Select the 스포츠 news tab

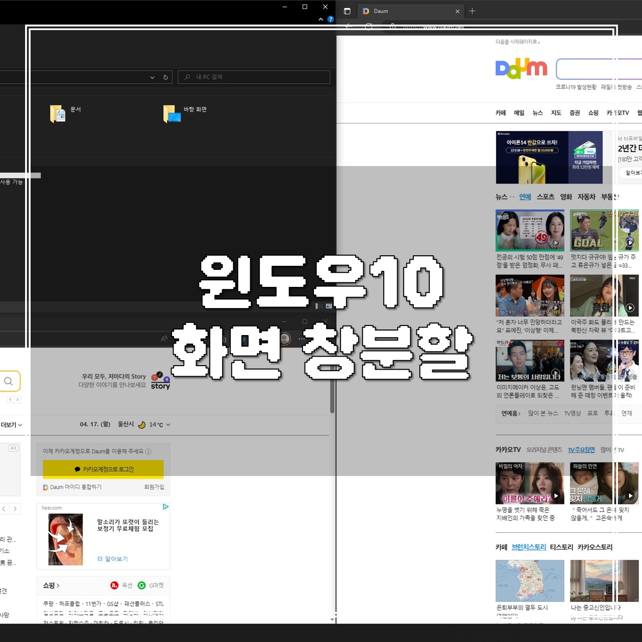pyautogui.click(x=546, y=197)
